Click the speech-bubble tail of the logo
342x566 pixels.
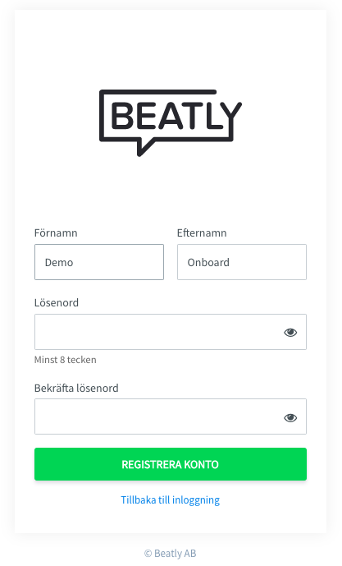point(144,148)
